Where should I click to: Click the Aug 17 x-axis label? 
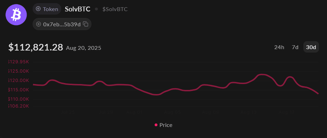click(x=287, y=112)
